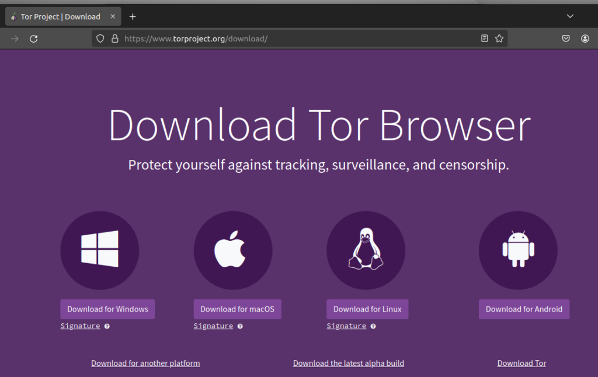The height and width of the screenshot is (377, 598).
Task: Focus the torproject.org URL address field
Action: pyautogui.click(x=292, y=39)
